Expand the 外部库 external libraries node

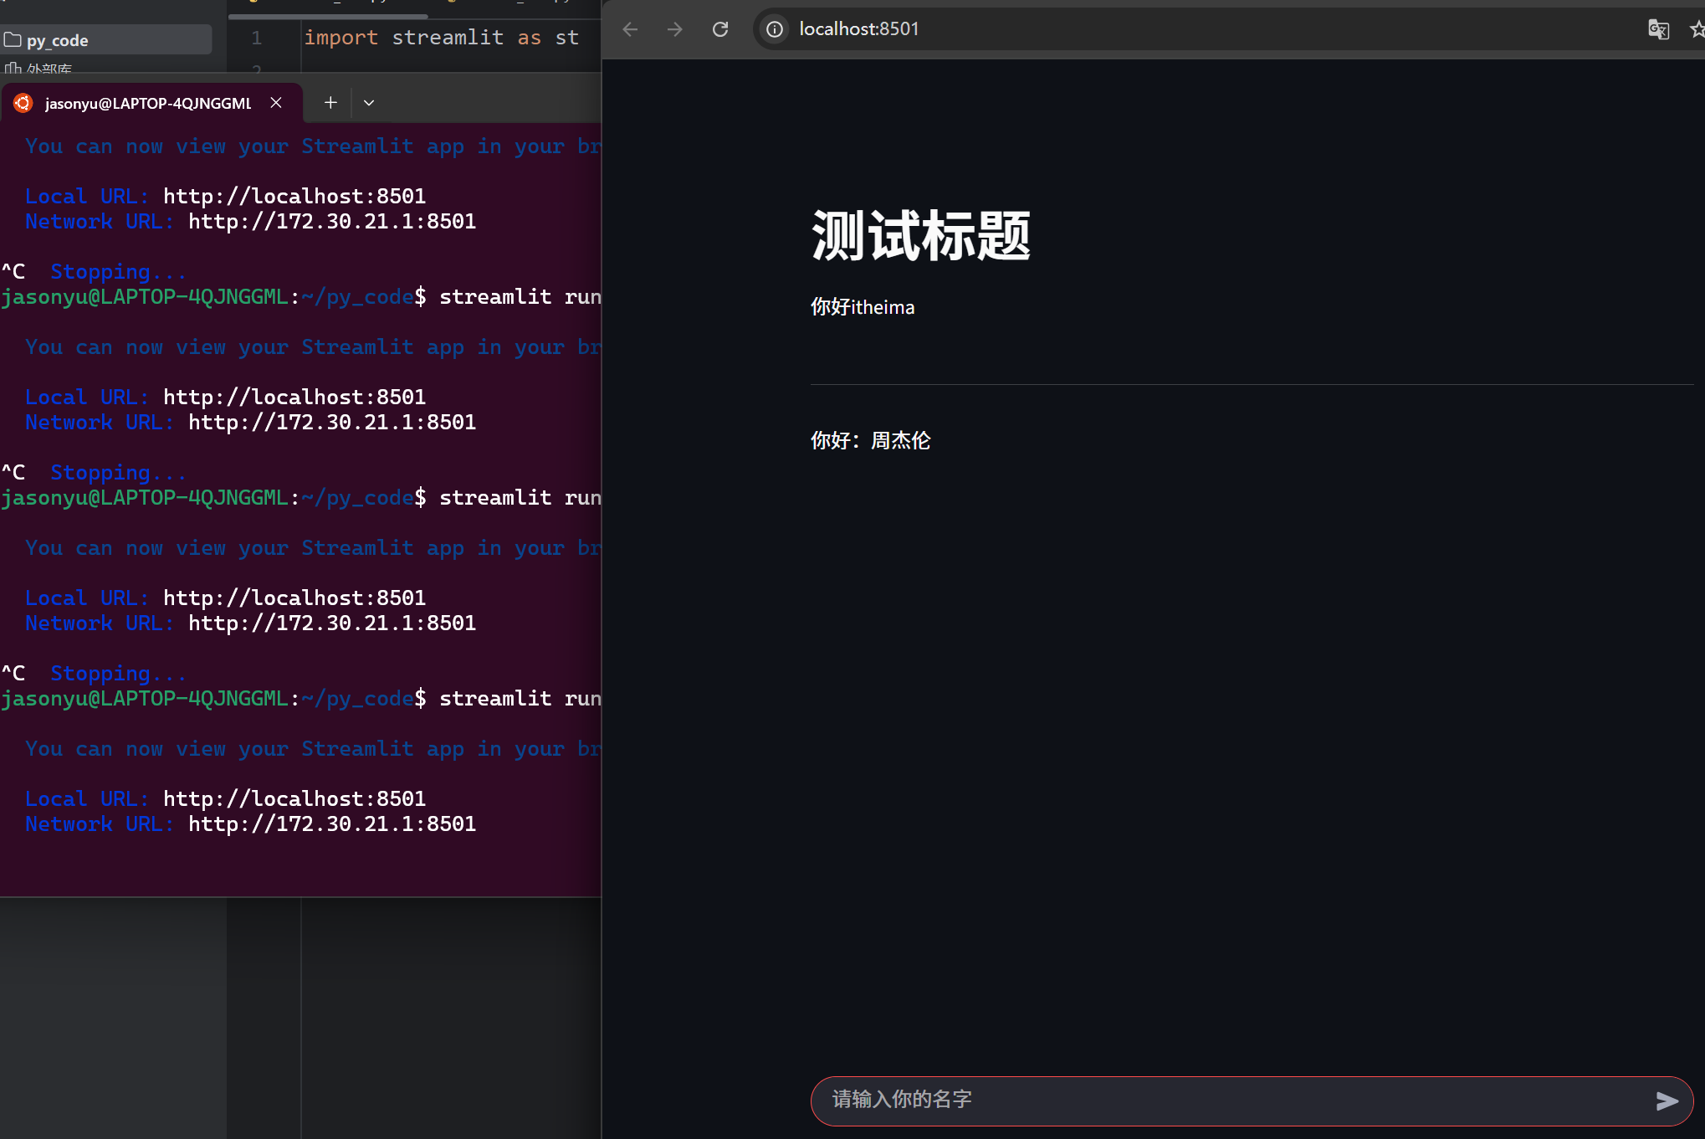(x=49, y=69)
